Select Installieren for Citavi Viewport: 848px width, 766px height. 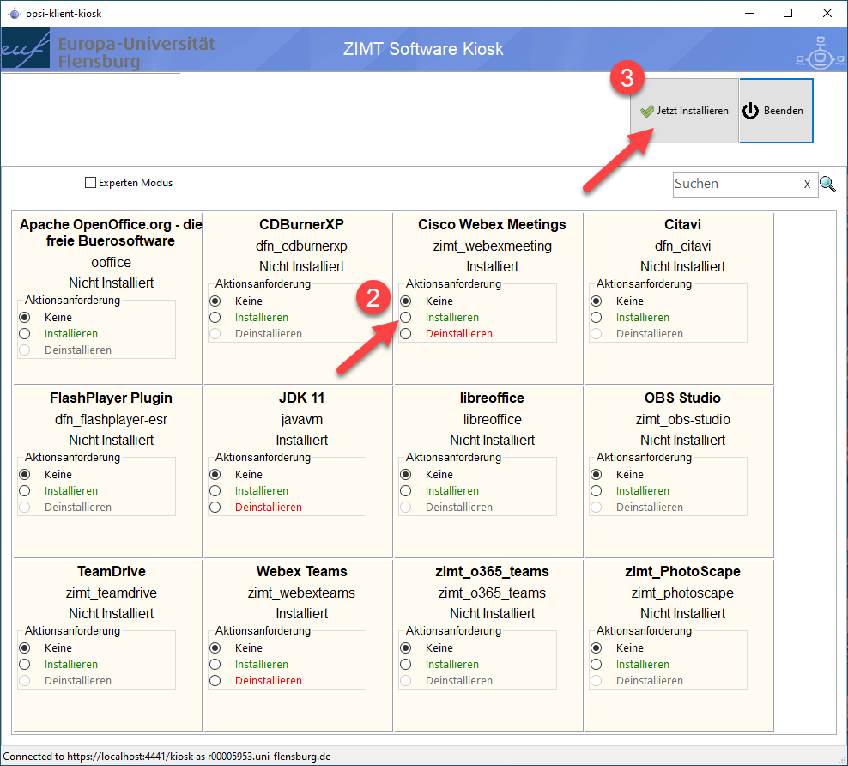(597, 318)
